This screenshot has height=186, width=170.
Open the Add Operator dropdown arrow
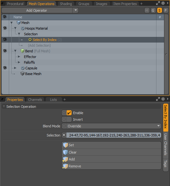(76, 10)
